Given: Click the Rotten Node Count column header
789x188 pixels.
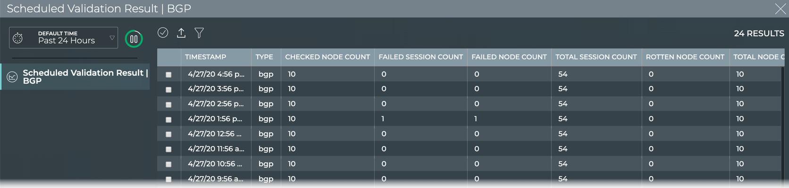Looking at the screenshot, I should pyautogui.click(x=685, y=57).
